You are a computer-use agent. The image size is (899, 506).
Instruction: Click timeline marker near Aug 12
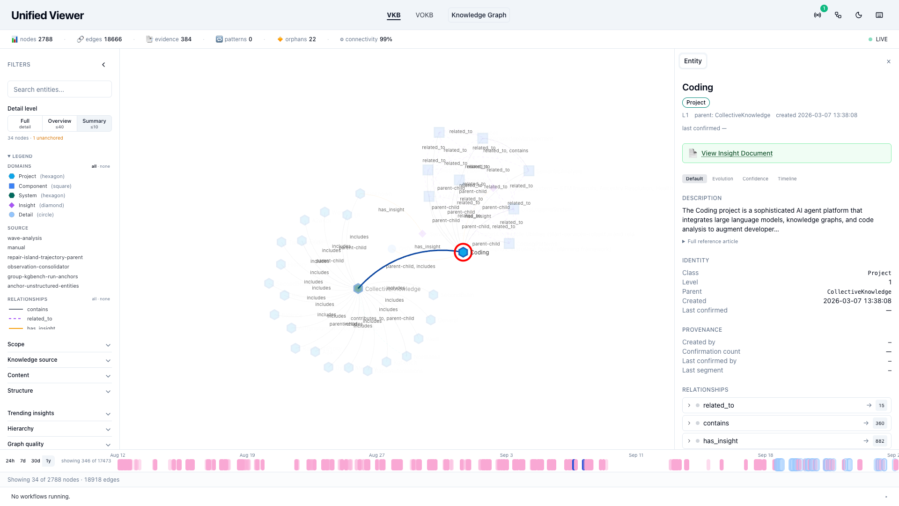[x=125, y=465]
